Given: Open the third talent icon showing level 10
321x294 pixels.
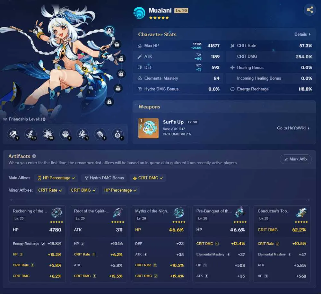Looking at the screenshot, I should 48,134.
